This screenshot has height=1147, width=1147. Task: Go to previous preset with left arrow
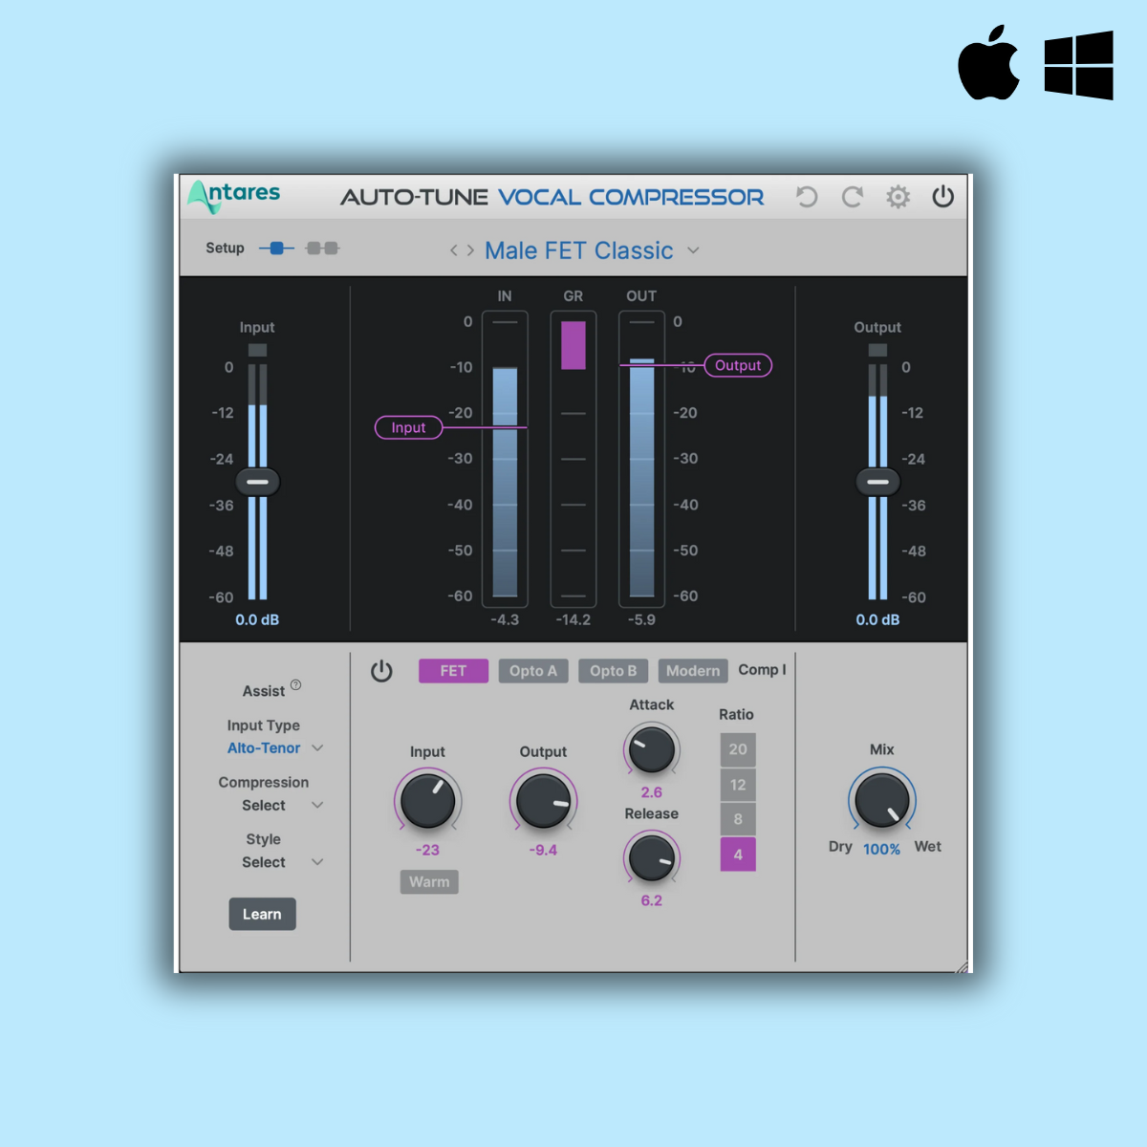(x=454, y=250)
